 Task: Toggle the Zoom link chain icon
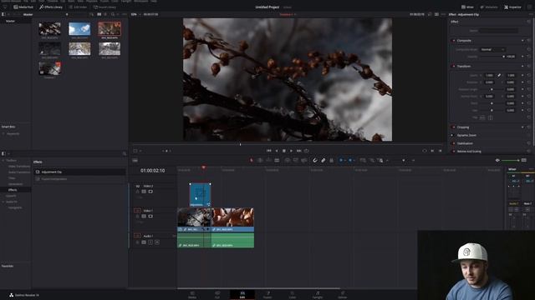[x=499, y=75]
